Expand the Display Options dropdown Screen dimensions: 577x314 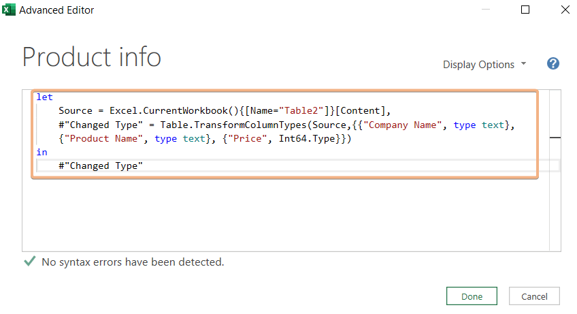pyautogui.click(x=479, y=65)
